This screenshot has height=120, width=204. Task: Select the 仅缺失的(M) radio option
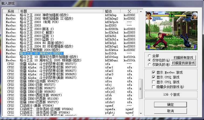(149, 65)
